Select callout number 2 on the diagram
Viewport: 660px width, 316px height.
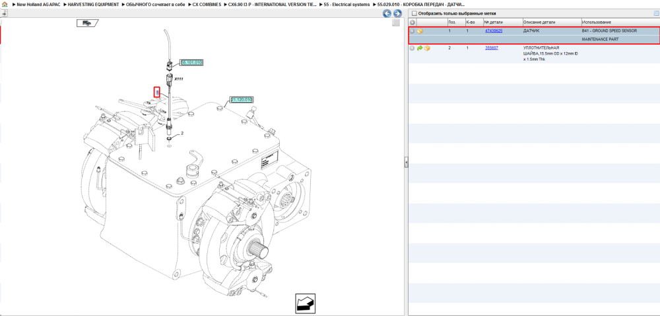[x=182, y=134]
